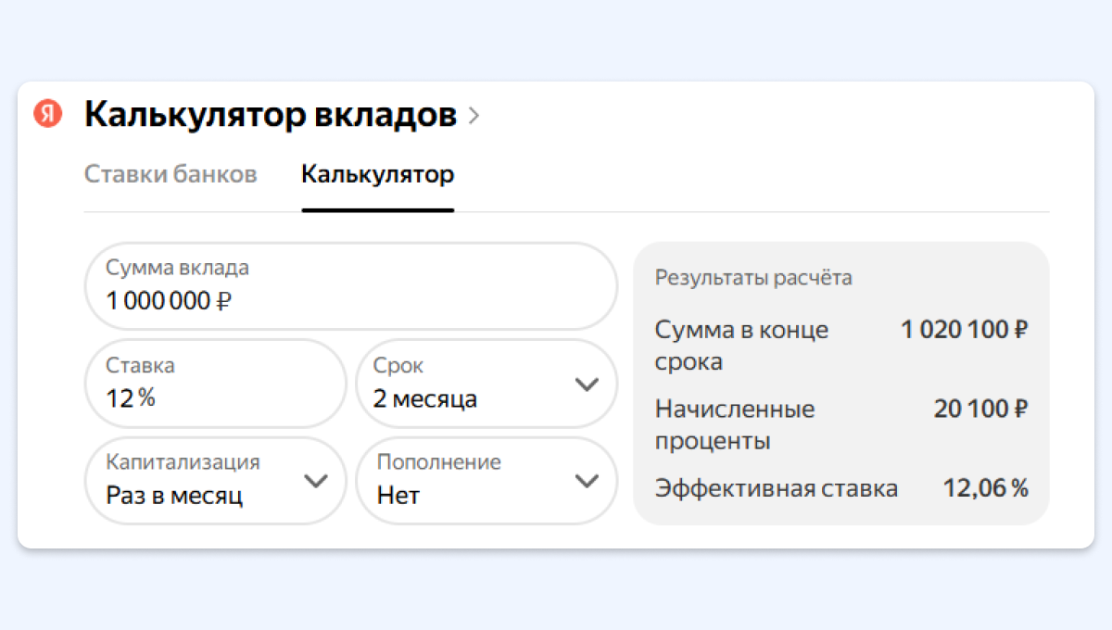The image size is (1112, 630).
Task: Click the chevron arrow in Срок field
Action: tap(587, 384)
